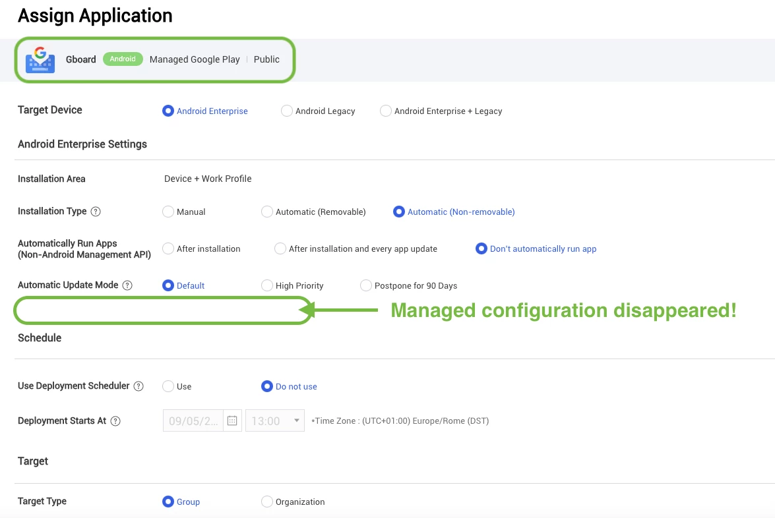Open the deployment time dropdown
The image size is (775, 518).
(275, 421)
